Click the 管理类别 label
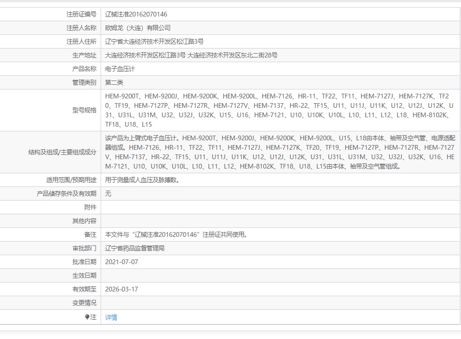Screen dimensions: 461x339 [84, 83]
